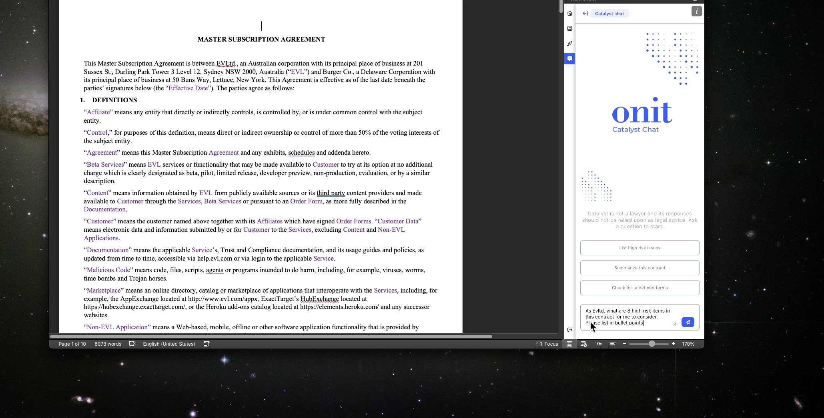Open the 170% zoom level dialog
The height and width of the screenshot is (418, 824).
click(x=688, y=344)
